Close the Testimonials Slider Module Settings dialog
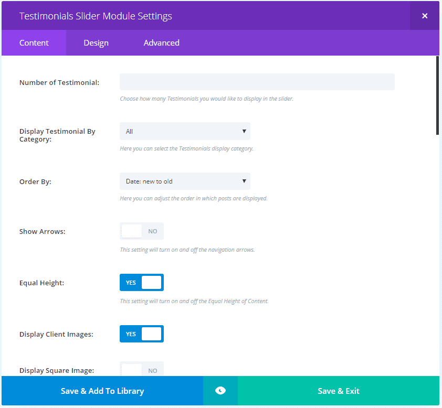 point(425,16)
